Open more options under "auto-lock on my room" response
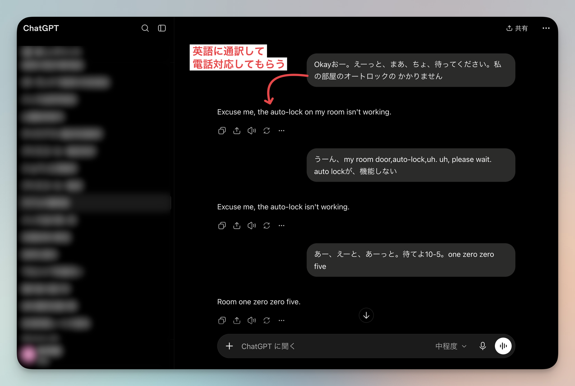The width and height of the screenshot is (575, 386). pos(281,131)
